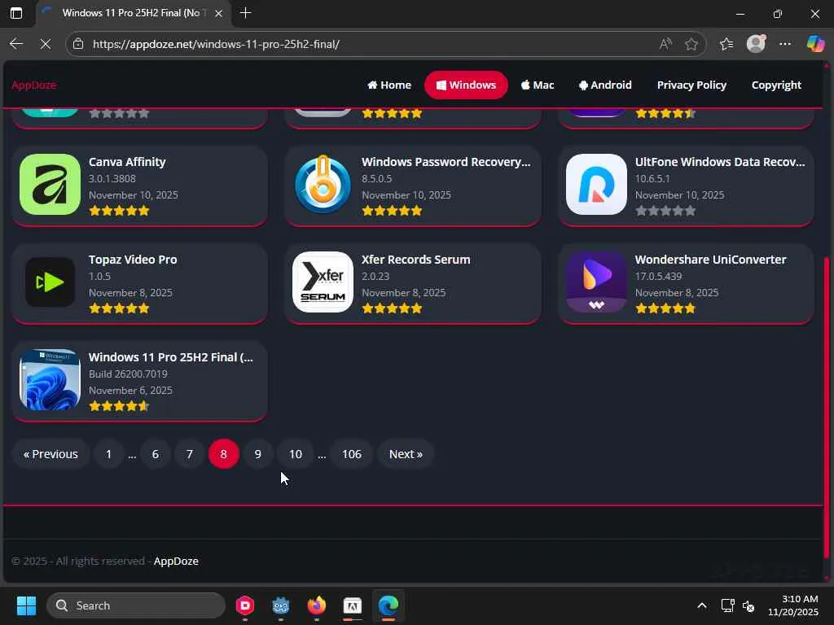Click the address bar URL

pyautogui.click(x=216, y=44)
